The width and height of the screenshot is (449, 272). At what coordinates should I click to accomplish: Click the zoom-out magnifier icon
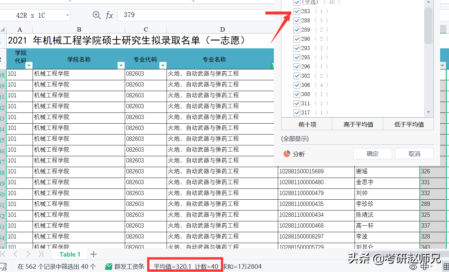click(x=96, y=15)
